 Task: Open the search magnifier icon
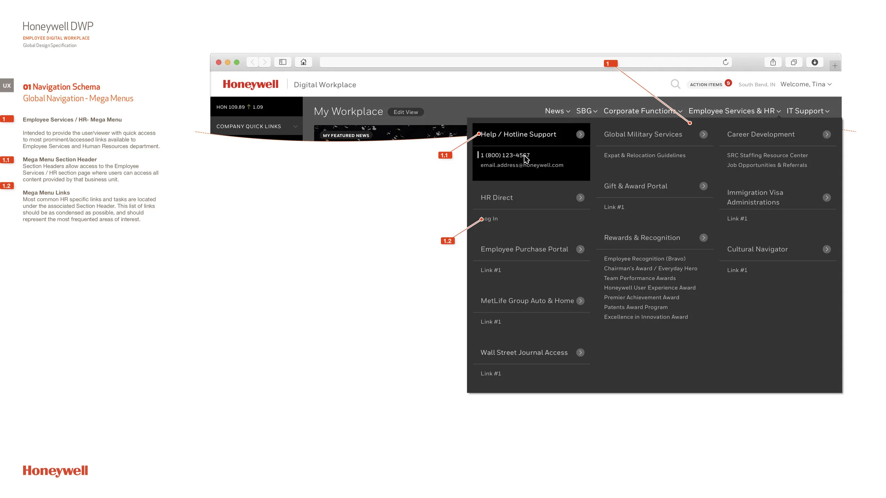(675, 84)
